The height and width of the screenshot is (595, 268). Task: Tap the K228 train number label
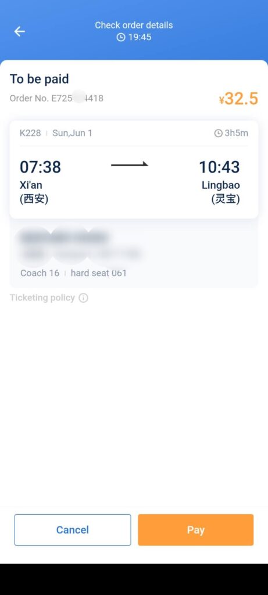point(30,133)
